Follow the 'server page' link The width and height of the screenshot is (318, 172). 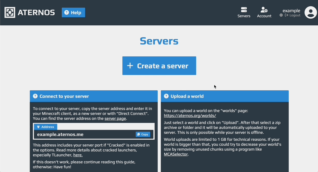click(x=115, y=118)
